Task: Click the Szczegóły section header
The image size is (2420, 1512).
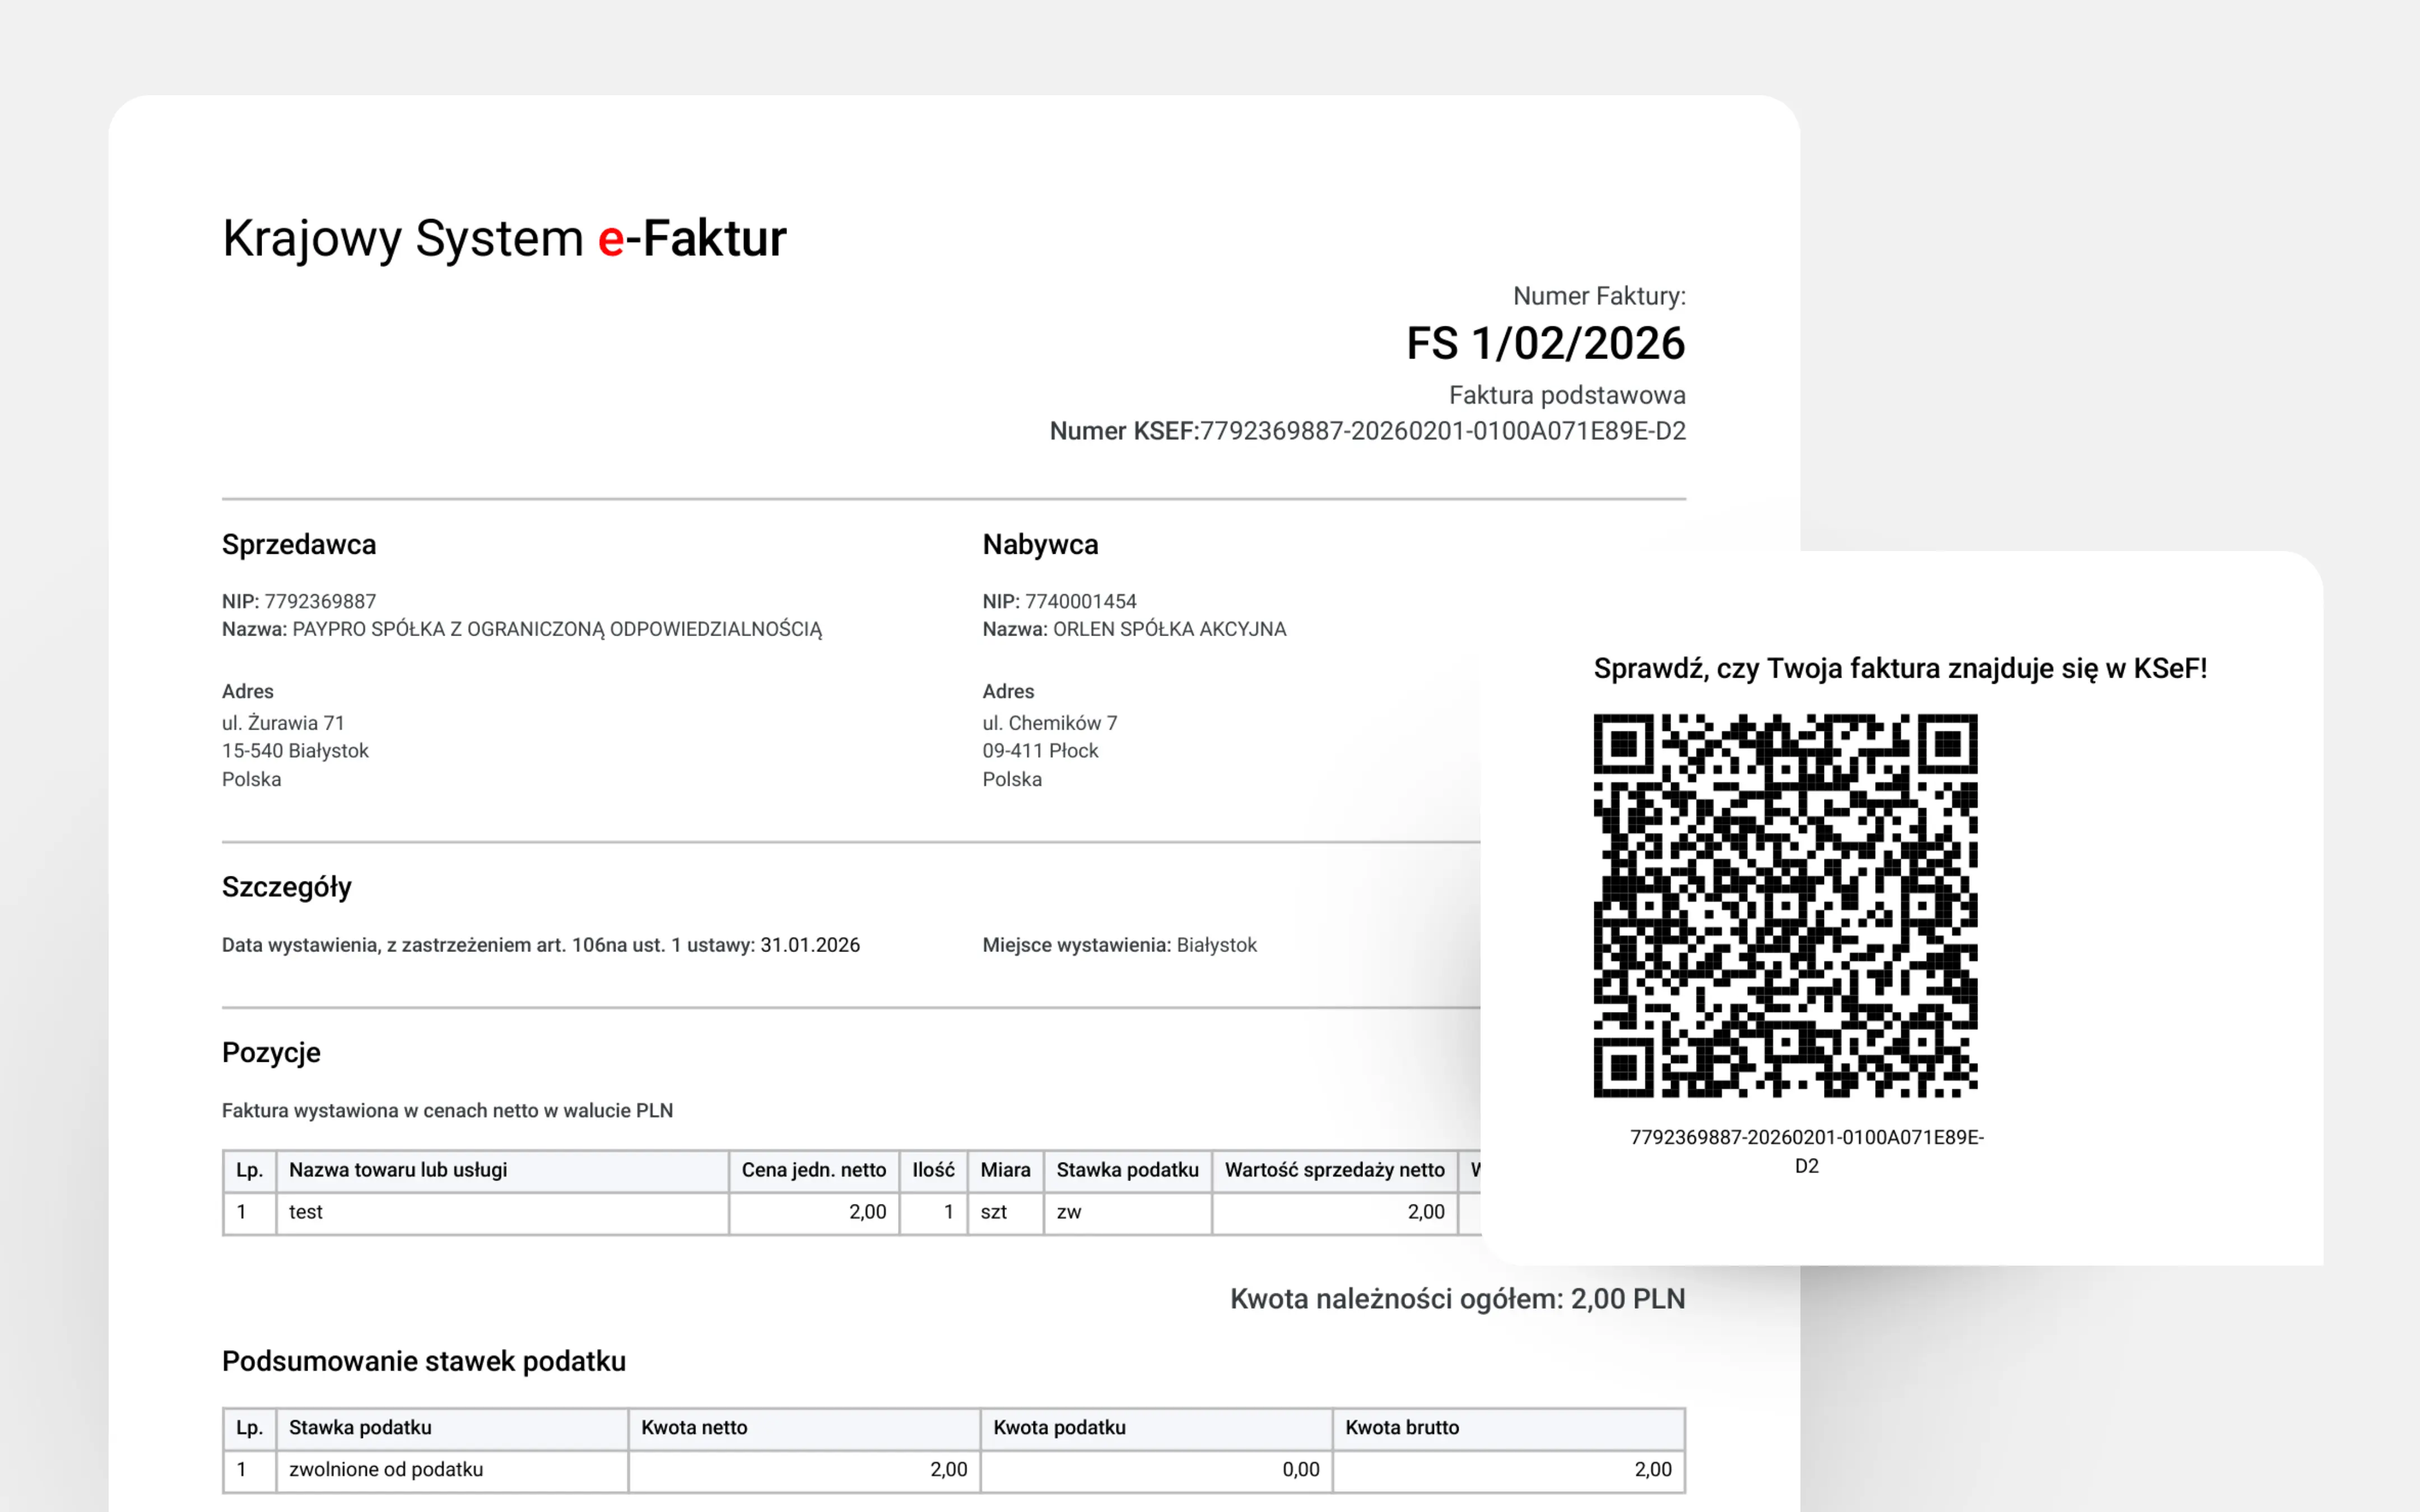Action: pos(287,886)
